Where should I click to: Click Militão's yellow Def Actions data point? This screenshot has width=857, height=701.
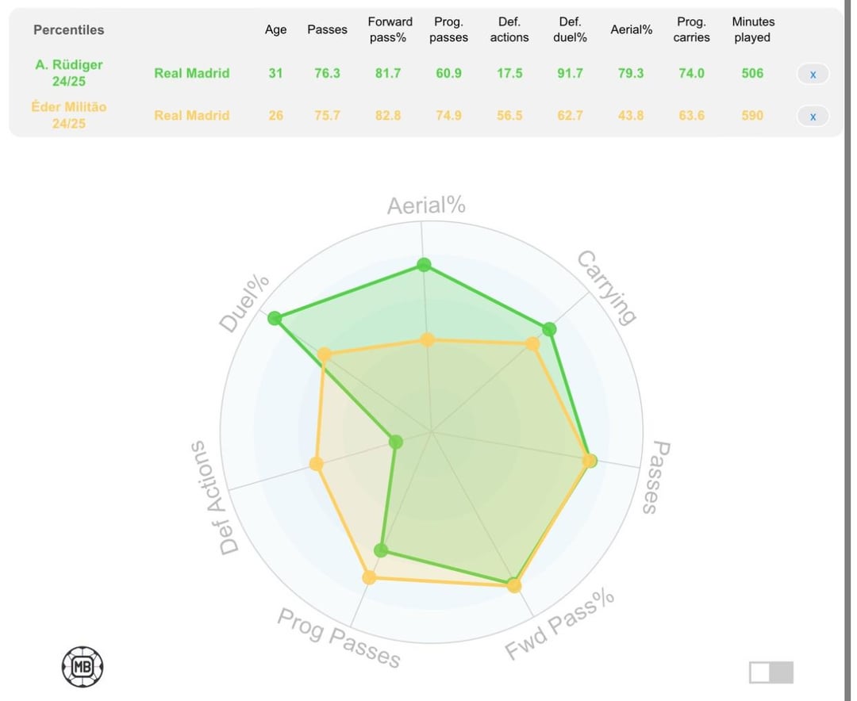(317, 464)
